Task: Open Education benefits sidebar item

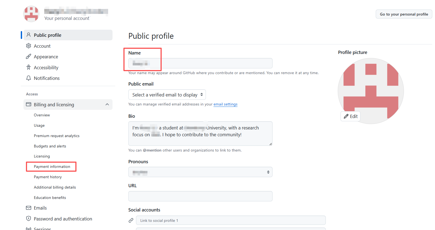Action: [50, 198]
